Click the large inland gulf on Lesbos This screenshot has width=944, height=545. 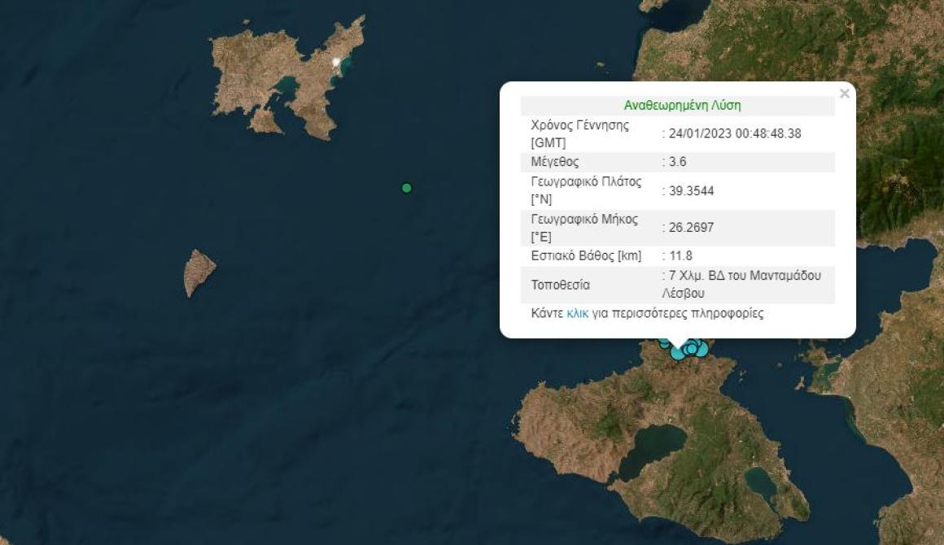tap(649, 447)
